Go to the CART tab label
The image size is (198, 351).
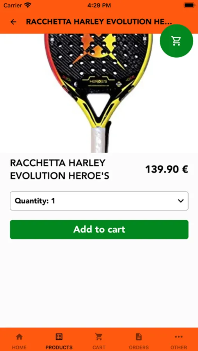(99, 347)
